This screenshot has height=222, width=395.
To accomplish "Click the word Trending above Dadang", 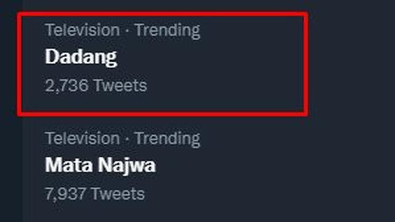I will [x=167, y=31].
